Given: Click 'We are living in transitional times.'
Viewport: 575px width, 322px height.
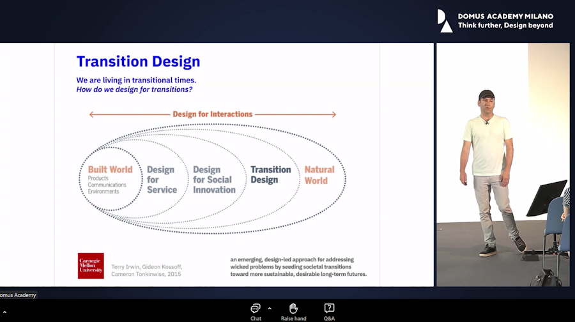Looking at the screenshot, I should tap(136, 80).
